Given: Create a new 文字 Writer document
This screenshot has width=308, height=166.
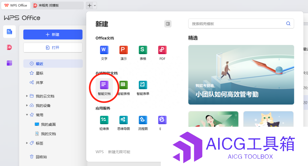Looking at the screenshot, I should 104,53.
